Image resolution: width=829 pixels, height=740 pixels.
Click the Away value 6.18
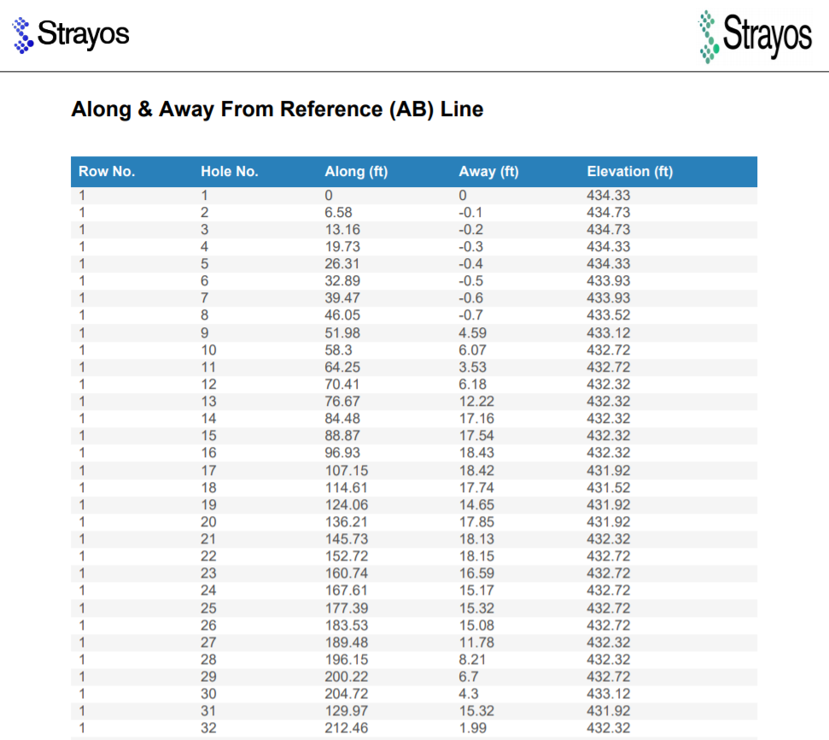473,385
